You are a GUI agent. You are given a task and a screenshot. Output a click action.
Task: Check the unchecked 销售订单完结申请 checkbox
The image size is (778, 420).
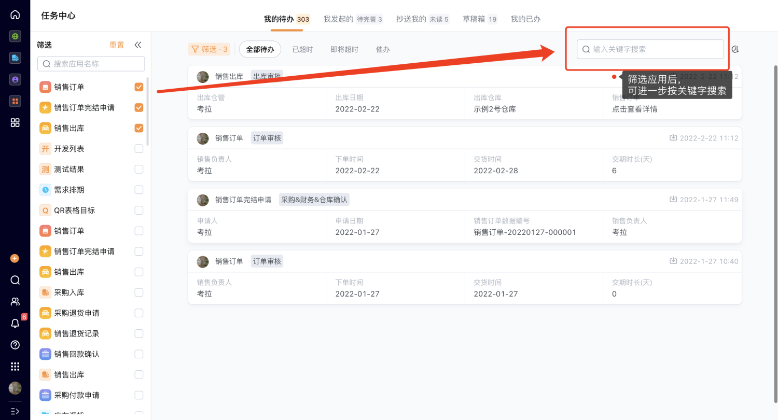[x=138, y=251]
